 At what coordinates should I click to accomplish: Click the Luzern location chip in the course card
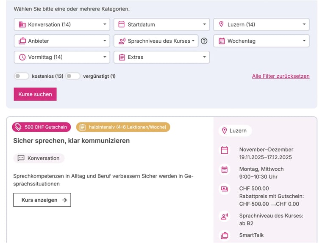[235, 131]
